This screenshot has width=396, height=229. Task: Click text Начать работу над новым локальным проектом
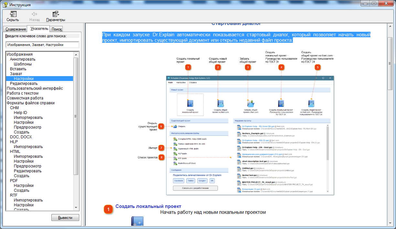(x=213, y=212)
